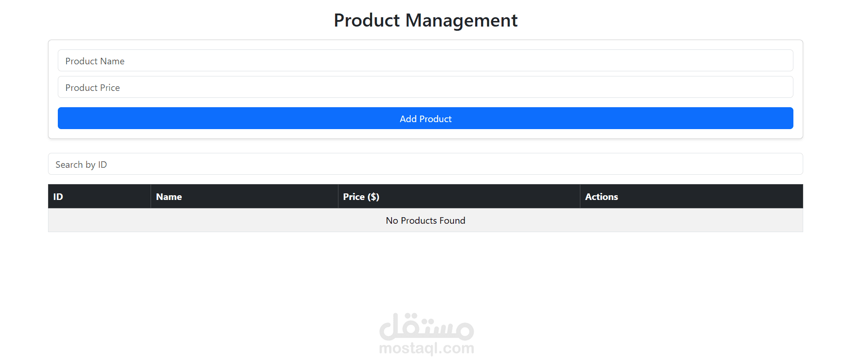
Task: Click the word Management in page heading
Action: pos(461,21)
